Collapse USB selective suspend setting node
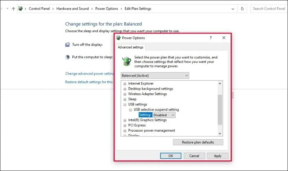Screen dimensions: 288x171 coord(130,110)
